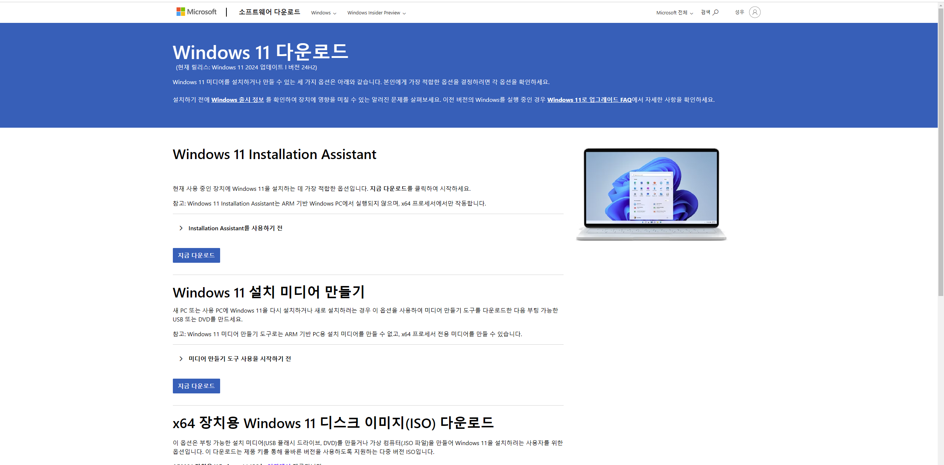Click chevron beside Installation Assistant 사용하기 전

181,228
